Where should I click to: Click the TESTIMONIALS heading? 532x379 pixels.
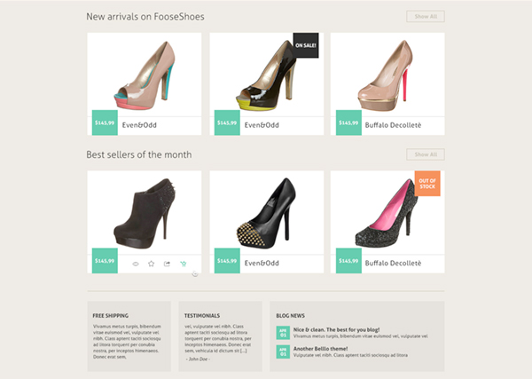[202, 315]
